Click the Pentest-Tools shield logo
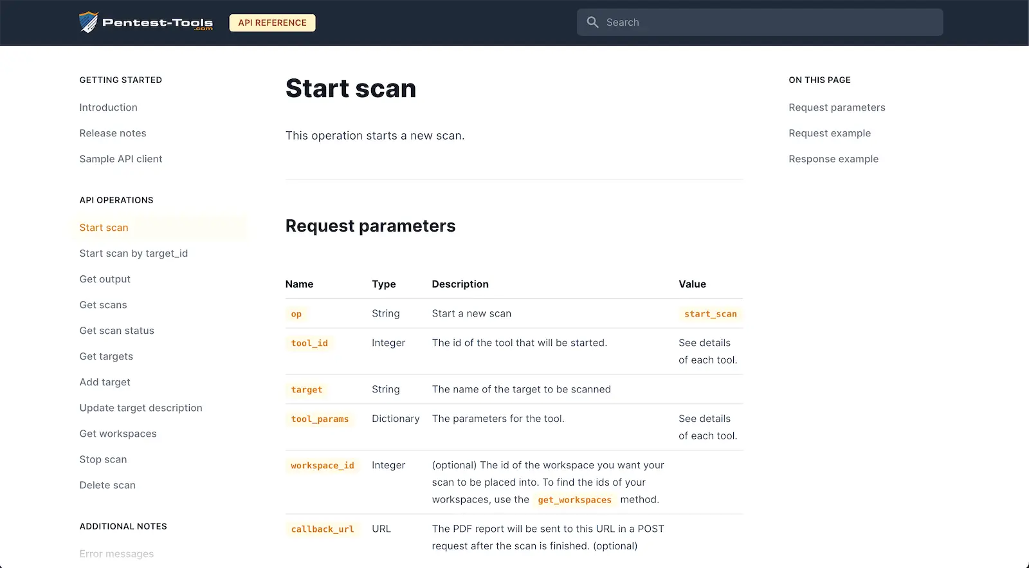Image resolution: width=1029 pixels, height=568 pixels. (89, 23)
